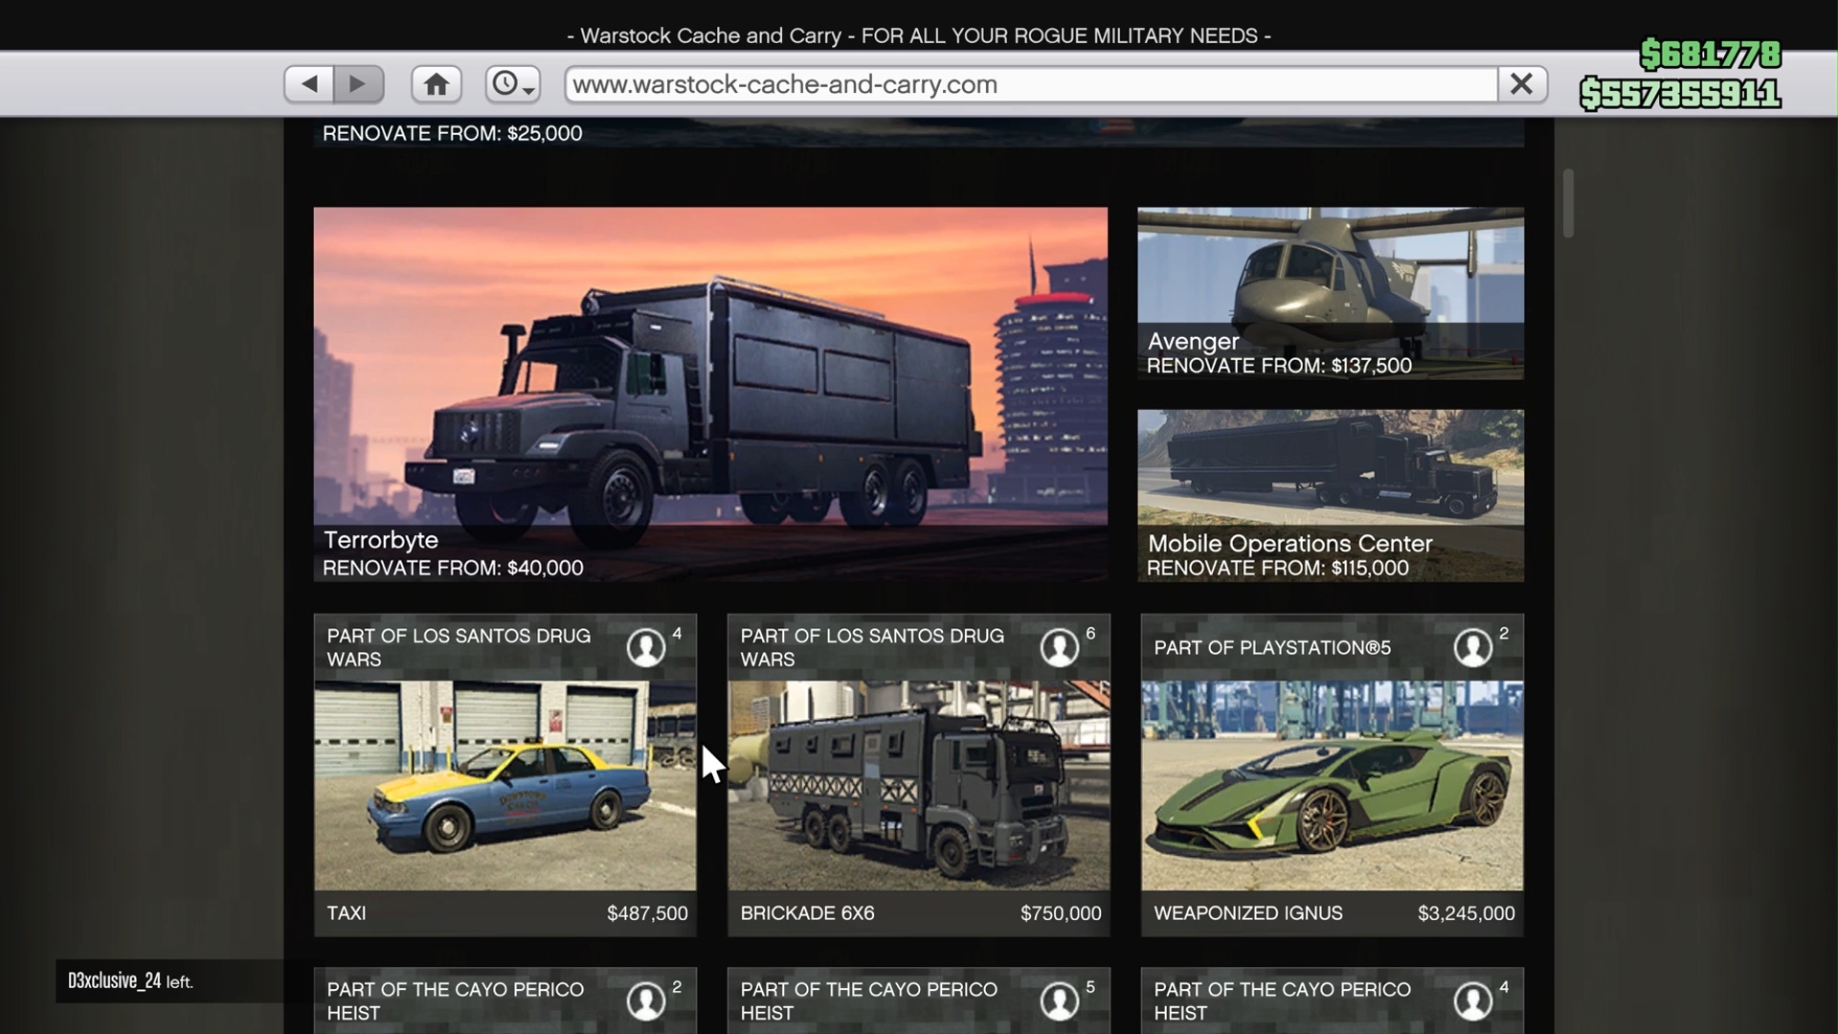
Task: Click the page vertical scrollbar thumb
Action: [1568, 203]
